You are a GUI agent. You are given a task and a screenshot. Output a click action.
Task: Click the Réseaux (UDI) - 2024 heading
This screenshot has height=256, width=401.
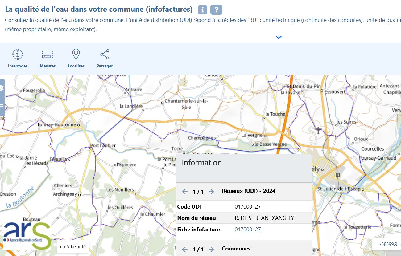249,191
